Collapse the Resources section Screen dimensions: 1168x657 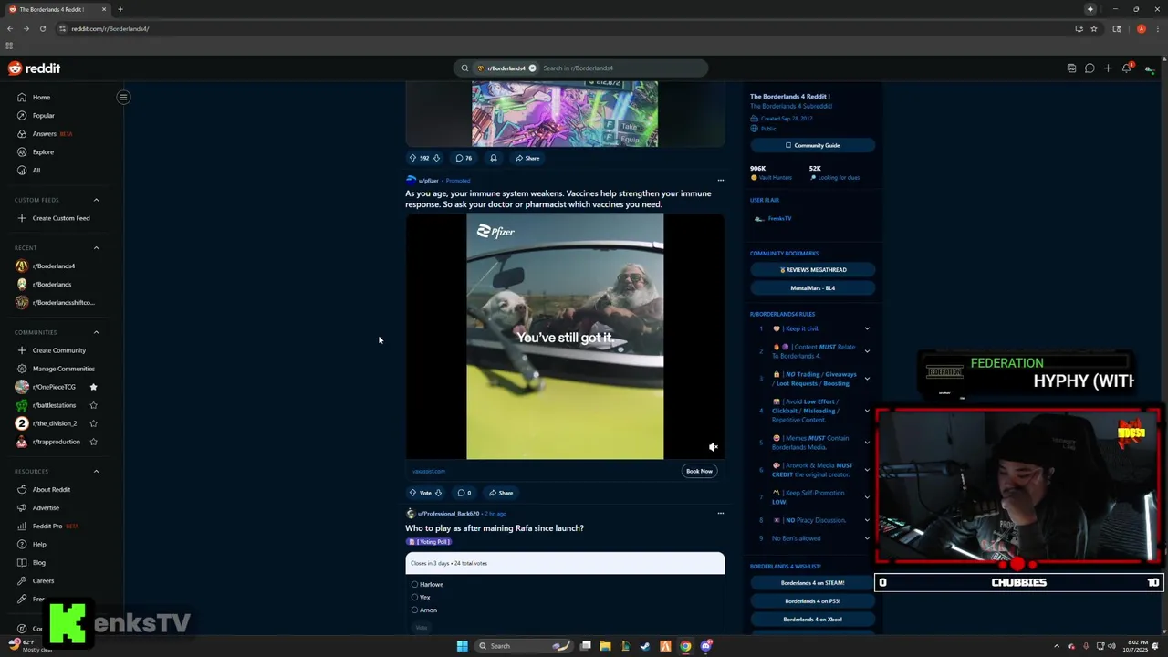[96, 472]
